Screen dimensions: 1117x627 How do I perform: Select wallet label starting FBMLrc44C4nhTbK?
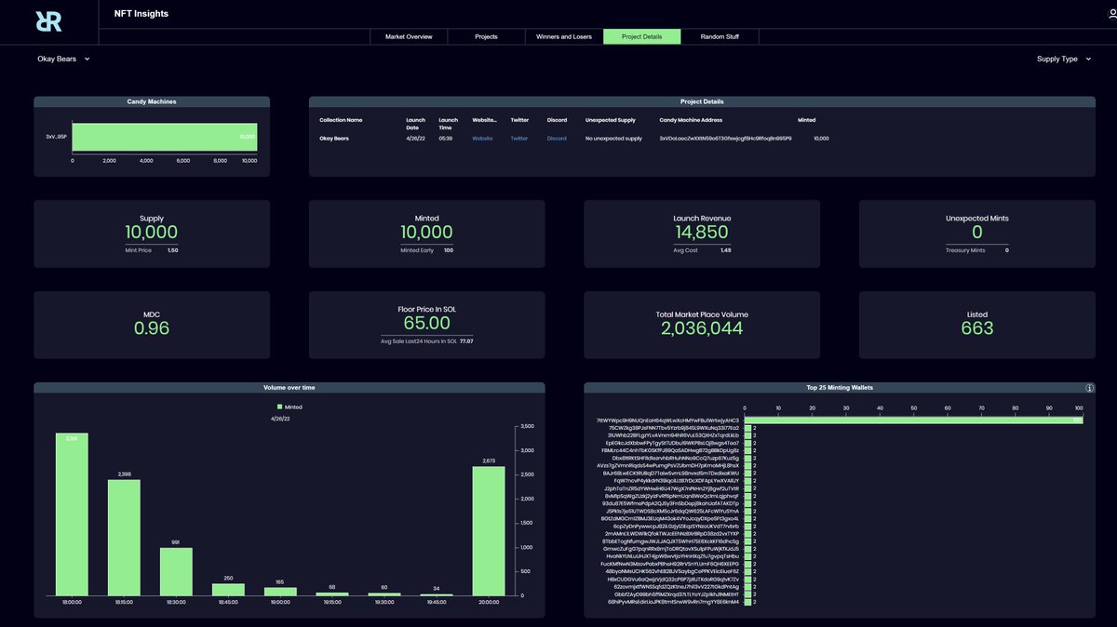[x=670, y=450]
